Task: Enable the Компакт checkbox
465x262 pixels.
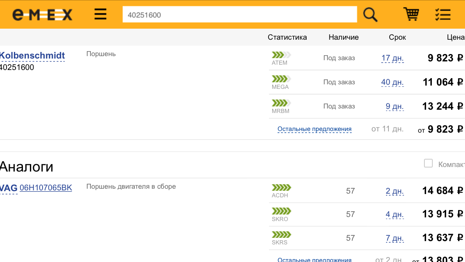Action: click(x=428, y=164)
